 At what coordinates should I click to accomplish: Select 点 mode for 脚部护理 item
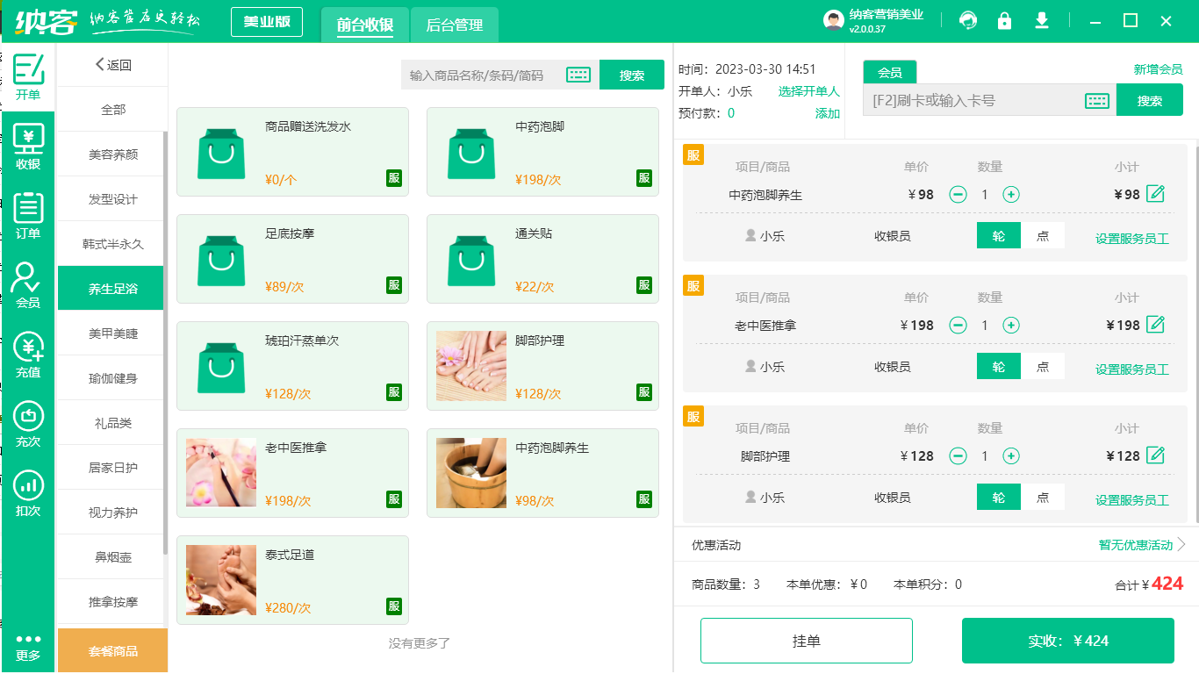point(1043,498)
